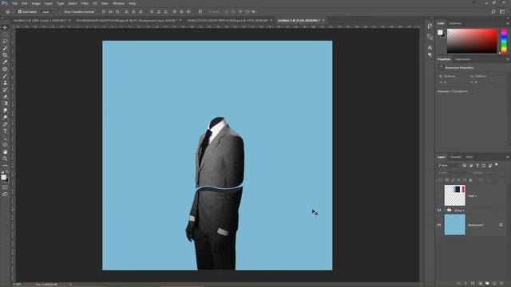The height and width of the screenshot is (287, 511).
Task: Select the Move tool in the toolbar
Action: point(5,27)
